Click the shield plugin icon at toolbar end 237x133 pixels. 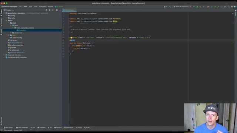coord(235,7)
